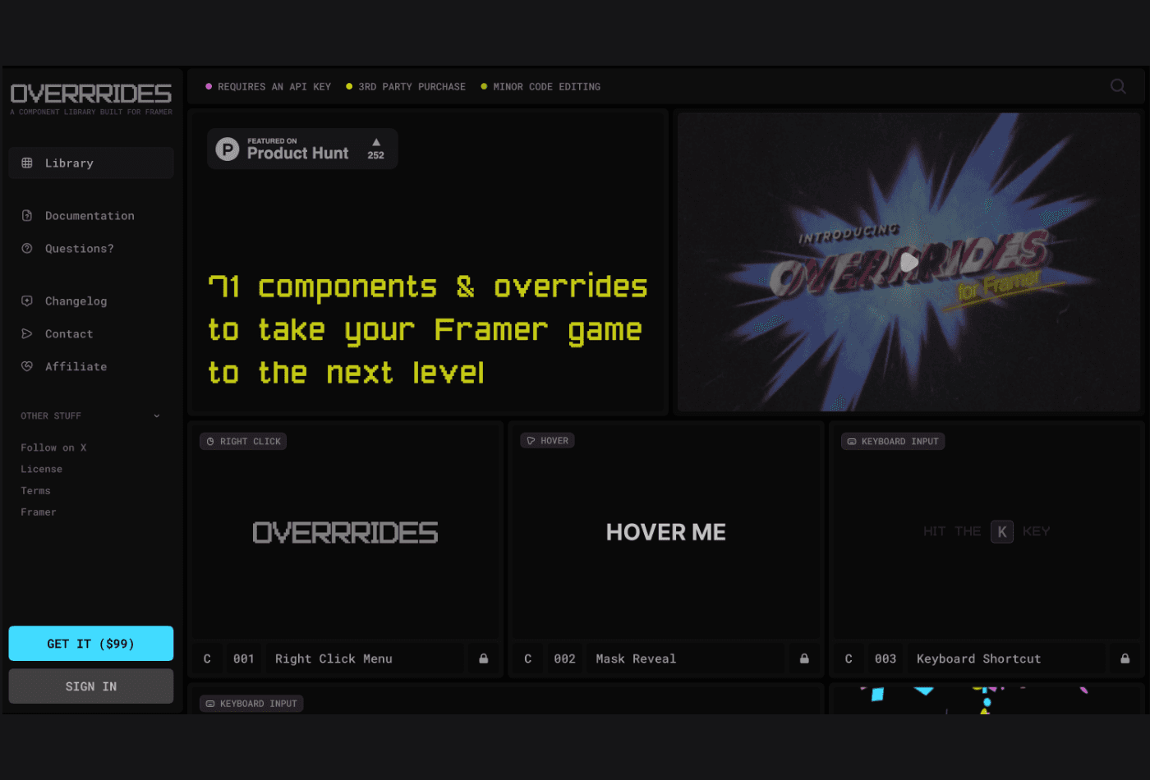
Task: Open Follow on X link
Action: click(53, 447)
